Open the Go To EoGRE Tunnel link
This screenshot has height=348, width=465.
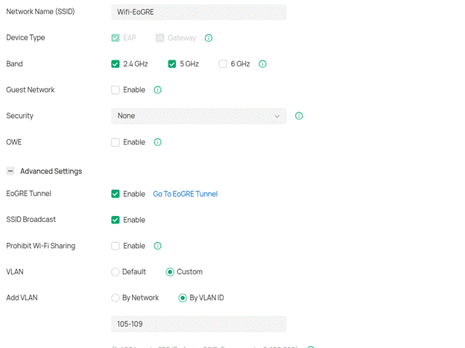coord(185,194)
